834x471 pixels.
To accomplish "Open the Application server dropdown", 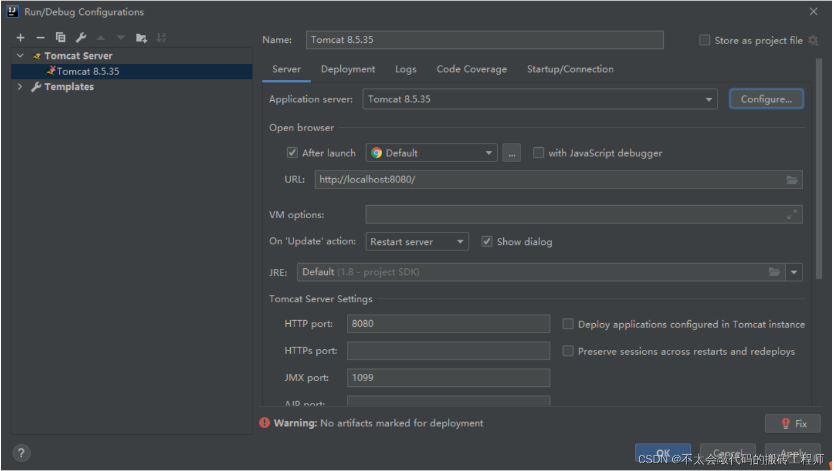I will [540, 99].
